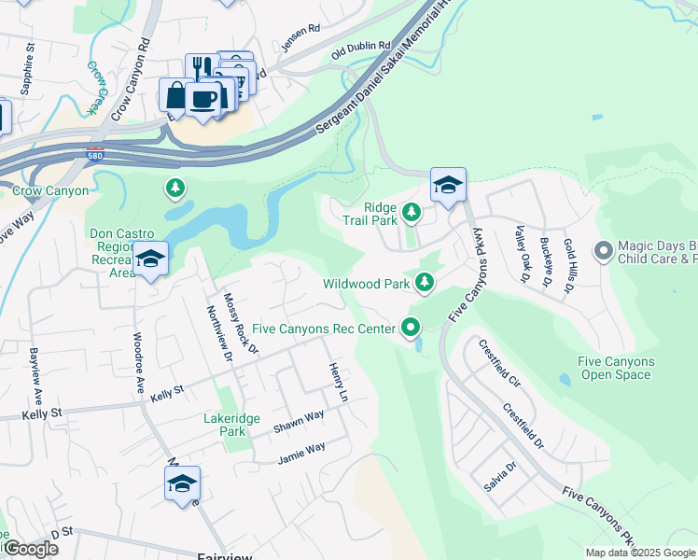This screenshot has width=698, height=560.
Task: Click the Wildwood Park text label
Action: click(367, 284)
